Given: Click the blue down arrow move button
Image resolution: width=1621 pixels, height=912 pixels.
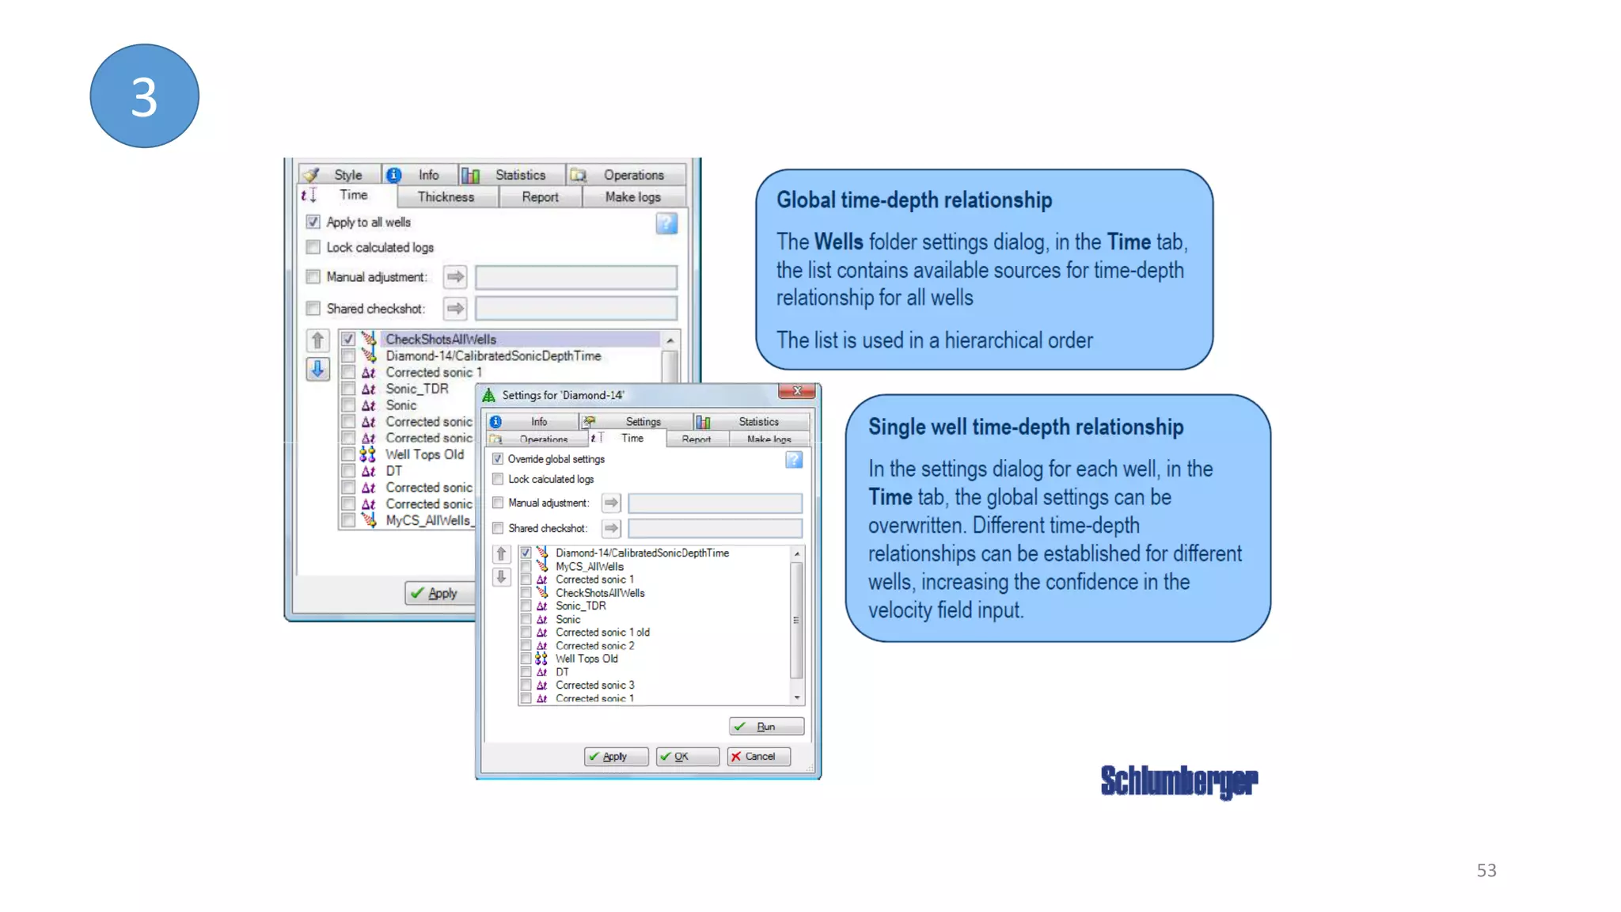Looking at the screenshot, I should 317,369.
